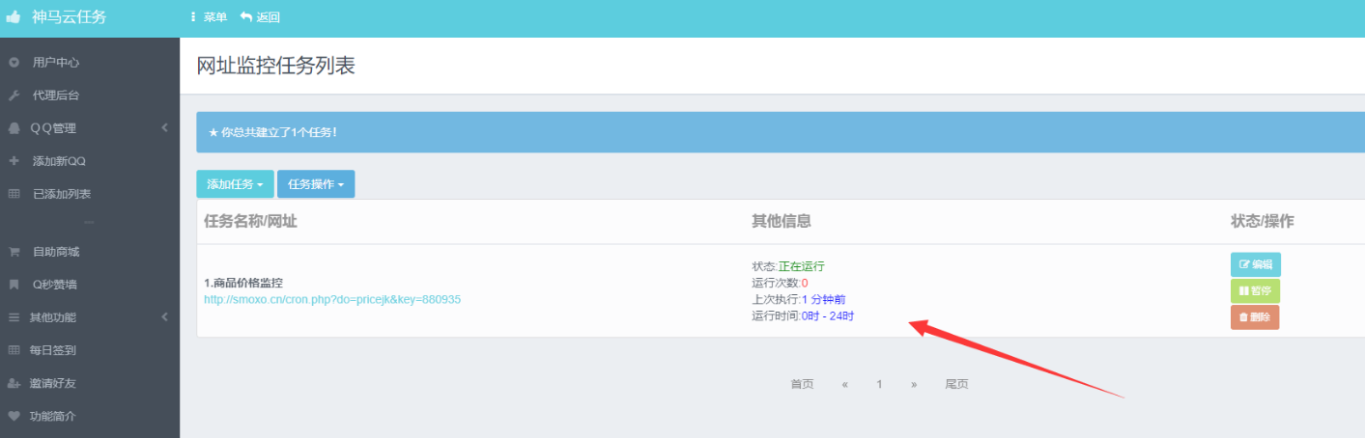Open the smoxo.cn cron.php task URL
This screenshot has height=438, width=1365.
[332, 300]
